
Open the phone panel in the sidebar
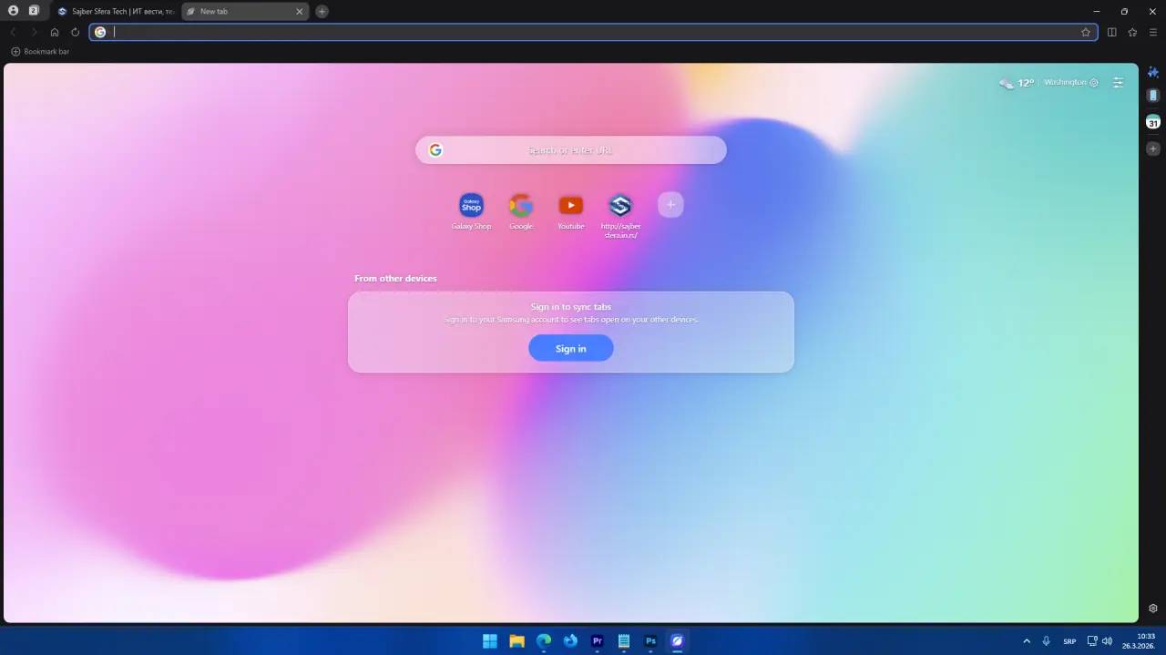point(1153,96)
